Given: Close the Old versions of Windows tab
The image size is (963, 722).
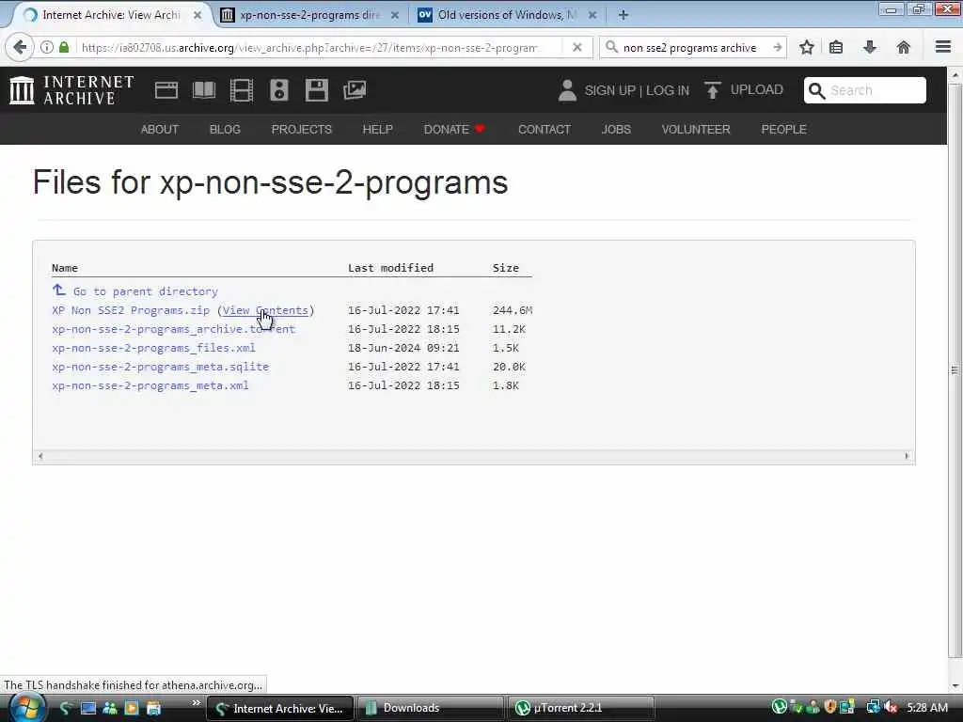Looking at the screenshot, I should tap(592, 15).
